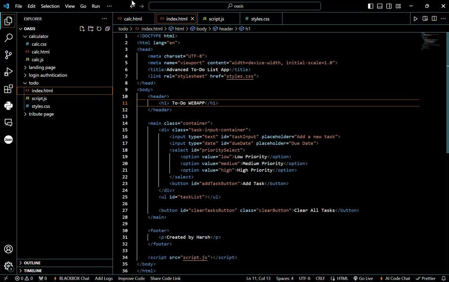
Task: Switch to the styles.css tab
Action: click(x=260, y=19)
